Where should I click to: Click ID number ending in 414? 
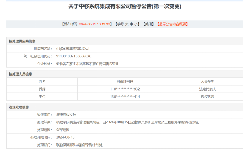pyautogui.click(x=125, y=97)
